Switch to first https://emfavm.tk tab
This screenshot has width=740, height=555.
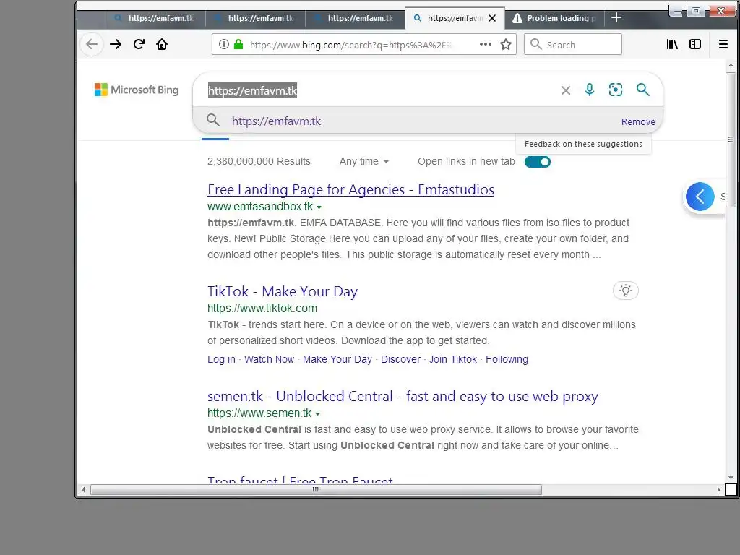(155, 18)
